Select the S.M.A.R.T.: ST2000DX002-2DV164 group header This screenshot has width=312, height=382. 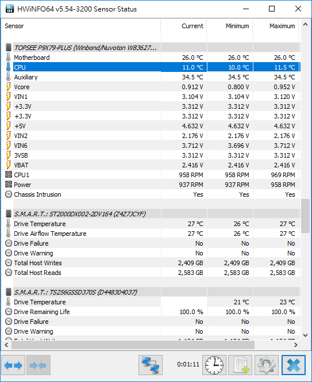[151, 214]
